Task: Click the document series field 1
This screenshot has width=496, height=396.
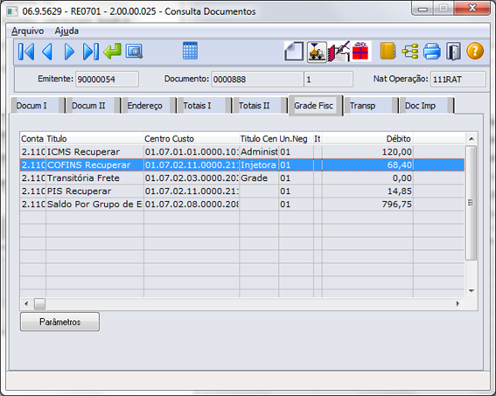Action: [x=328, y=79]
